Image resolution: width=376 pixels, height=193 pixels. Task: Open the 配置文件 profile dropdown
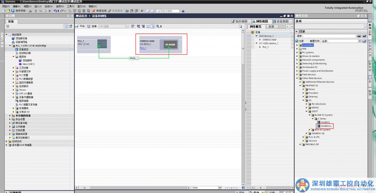click(360, 41)
